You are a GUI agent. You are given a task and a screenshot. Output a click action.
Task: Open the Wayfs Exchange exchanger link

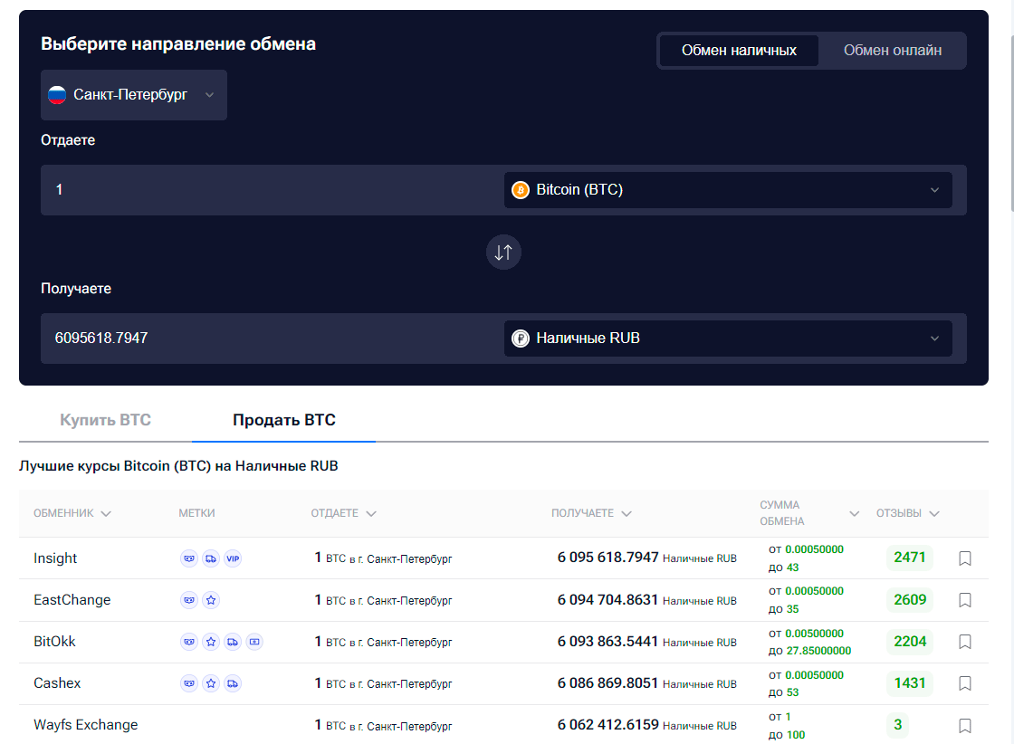pyautogui.click(x=85, y=725)
